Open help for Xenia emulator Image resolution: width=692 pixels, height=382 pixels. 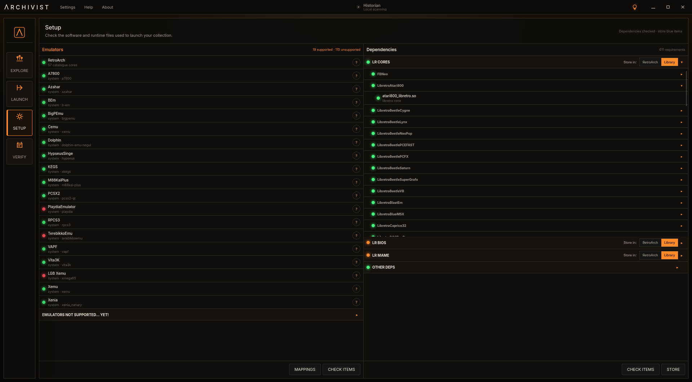[356, 302]
